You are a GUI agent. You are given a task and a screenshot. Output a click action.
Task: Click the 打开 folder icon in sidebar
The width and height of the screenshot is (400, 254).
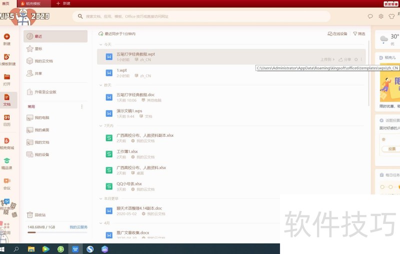coord(7,77)
